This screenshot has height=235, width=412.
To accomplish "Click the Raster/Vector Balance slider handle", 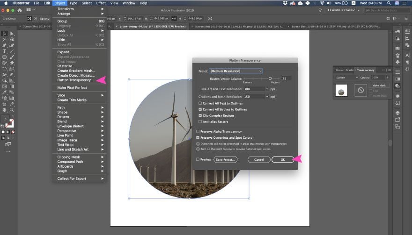I will (x=270, y=78).
